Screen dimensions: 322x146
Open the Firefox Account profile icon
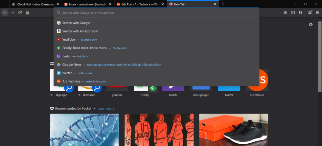tap(300, 13)
